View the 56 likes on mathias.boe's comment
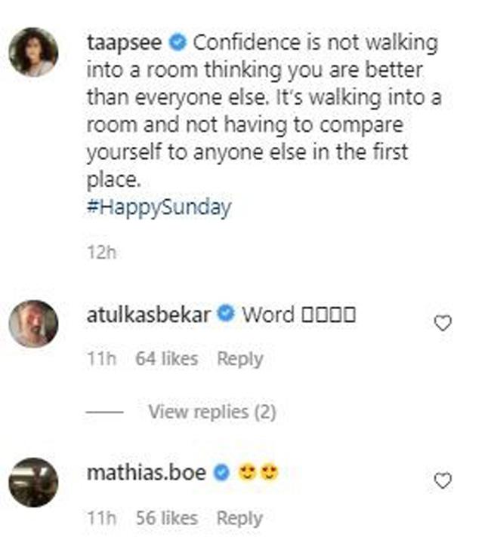The width and height of the screenshot is (491, 552). pyautogui.click(x=166, y=518)
